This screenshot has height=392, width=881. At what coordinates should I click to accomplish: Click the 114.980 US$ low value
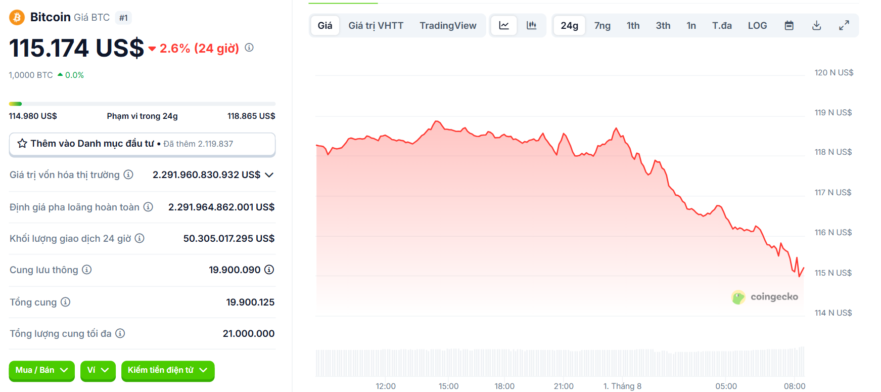point(33,116)
